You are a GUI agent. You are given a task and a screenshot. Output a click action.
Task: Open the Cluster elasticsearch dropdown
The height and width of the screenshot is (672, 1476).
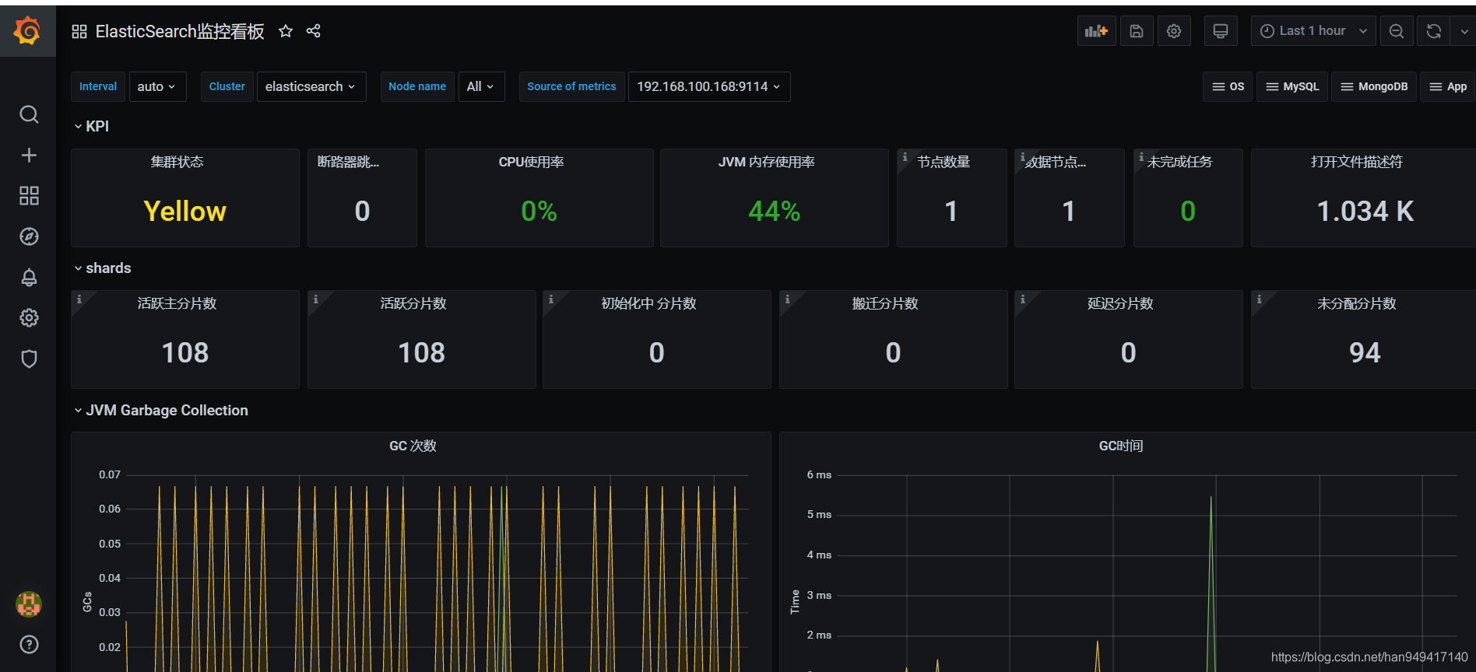point(311,86)
